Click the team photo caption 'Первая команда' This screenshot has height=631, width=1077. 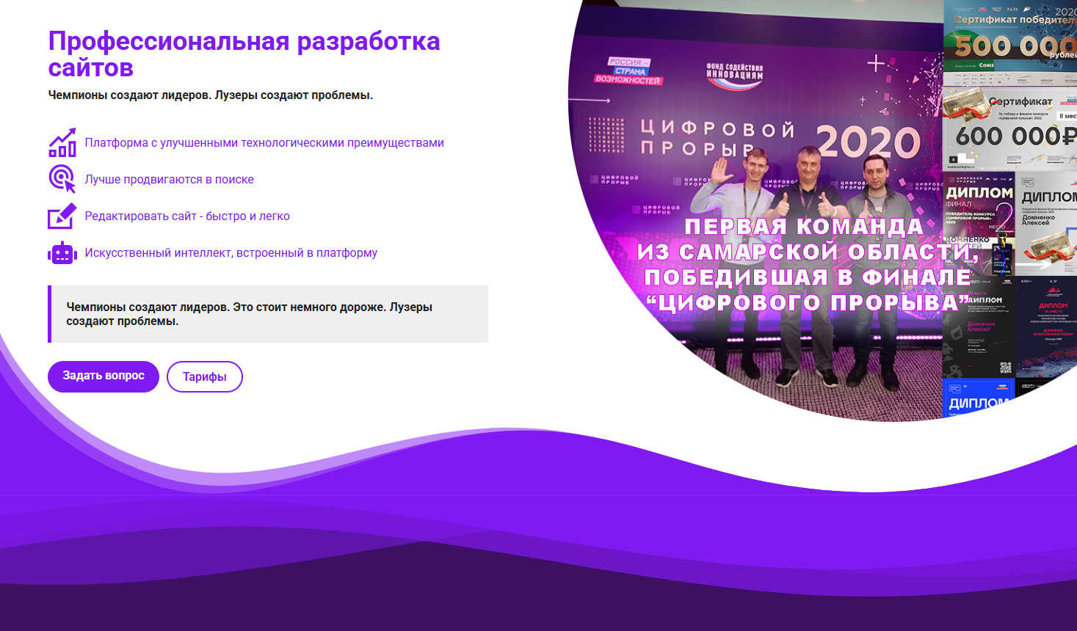click(x=804, y=227)
